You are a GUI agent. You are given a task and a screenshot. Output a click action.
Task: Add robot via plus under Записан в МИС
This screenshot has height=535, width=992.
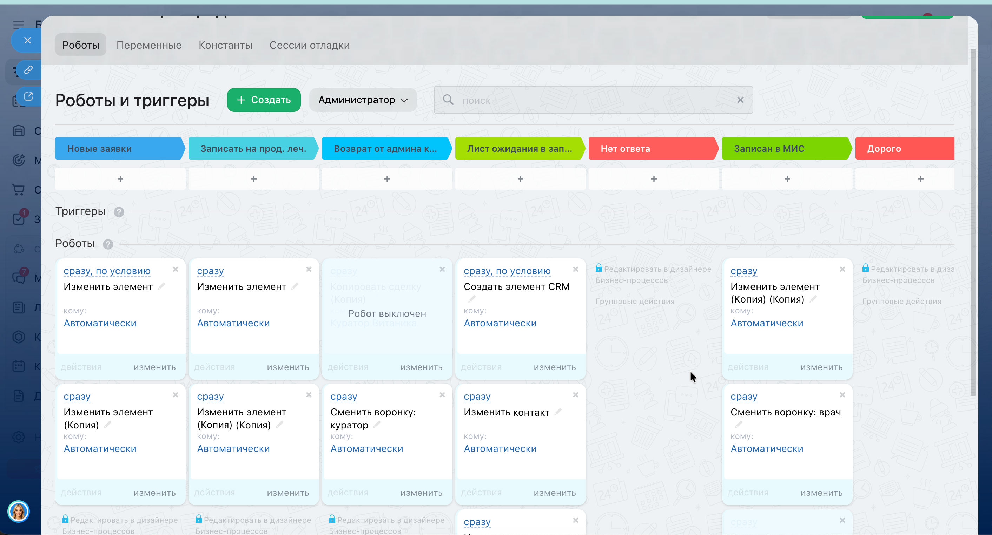(x=787, y=179)
